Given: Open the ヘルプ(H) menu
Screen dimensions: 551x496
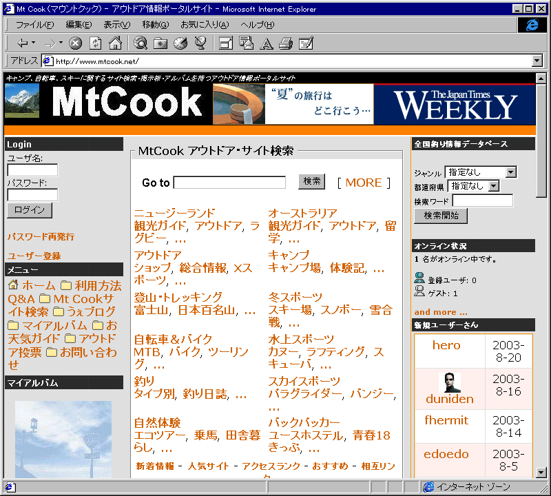Looking at the screenshot, I should (257, 25).
